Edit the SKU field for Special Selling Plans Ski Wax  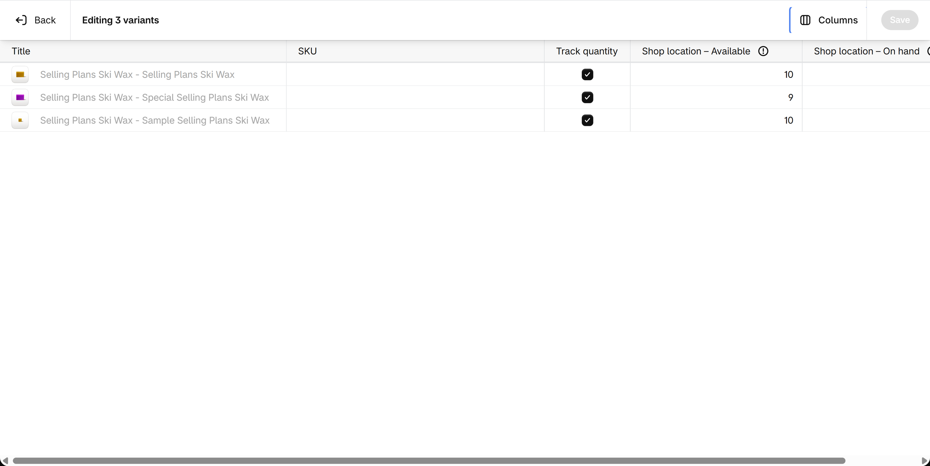point(415,97)
